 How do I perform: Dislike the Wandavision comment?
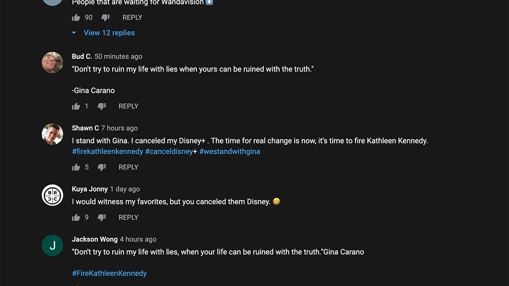105,17
